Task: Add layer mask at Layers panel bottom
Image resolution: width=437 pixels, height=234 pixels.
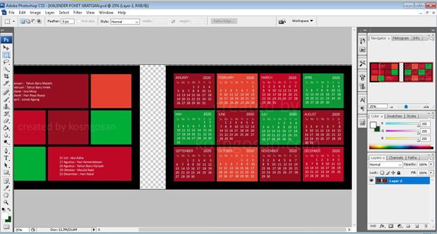Action: [391, 226]
